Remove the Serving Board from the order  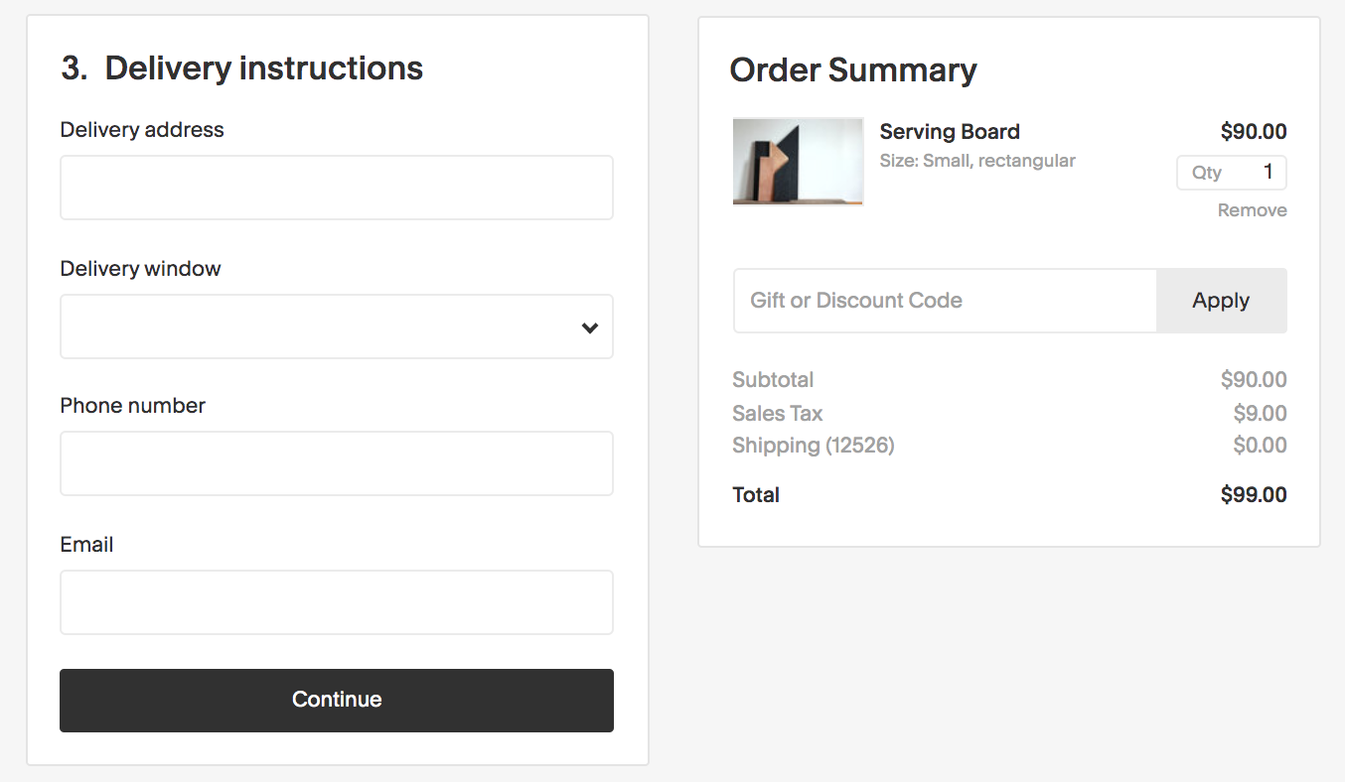(x=1252, y=210)
